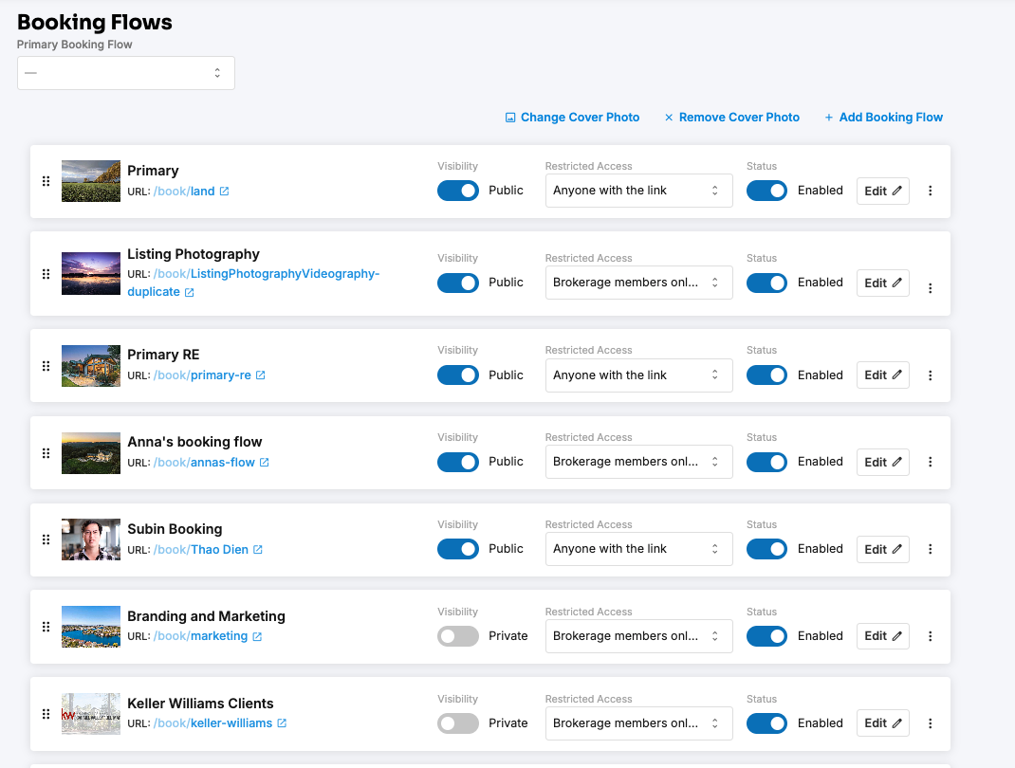Open Restricted Access dropdown for Primary

coord(639,191)
